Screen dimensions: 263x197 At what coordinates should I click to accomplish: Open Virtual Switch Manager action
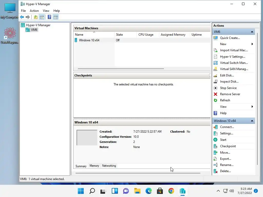coord(234,63)
